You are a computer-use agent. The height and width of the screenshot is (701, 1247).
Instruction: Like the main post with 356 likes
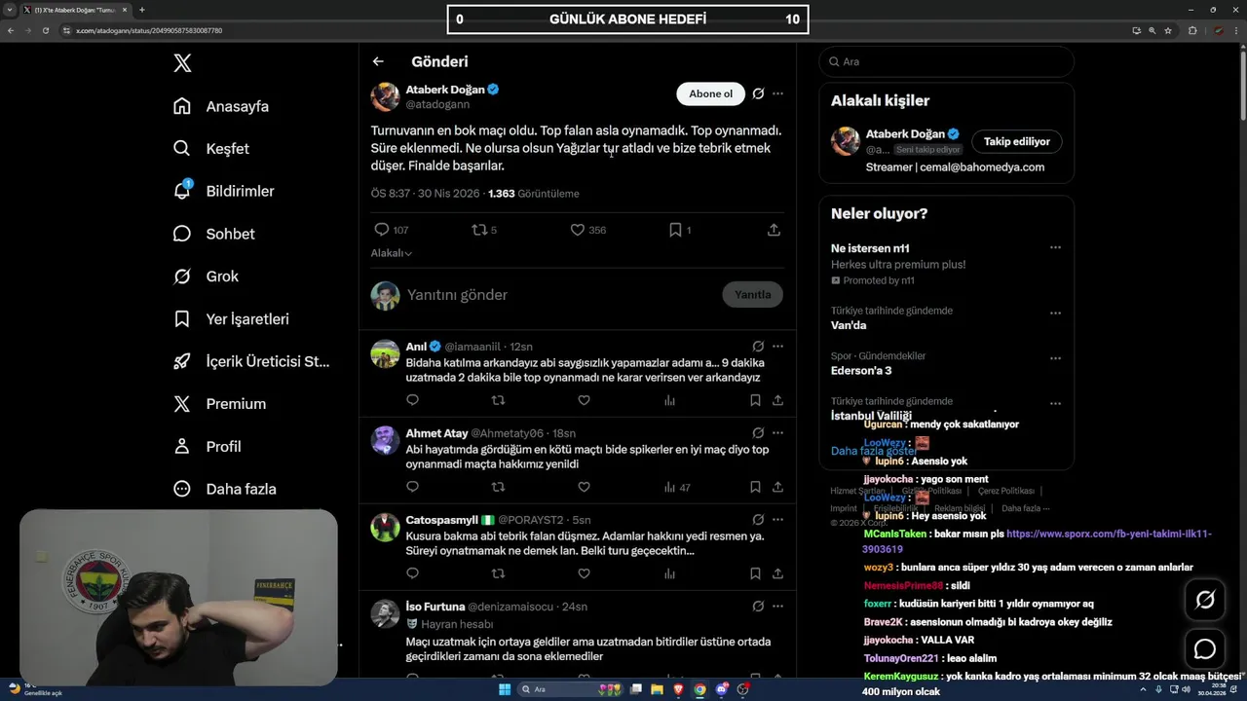[x=577, y=230]
